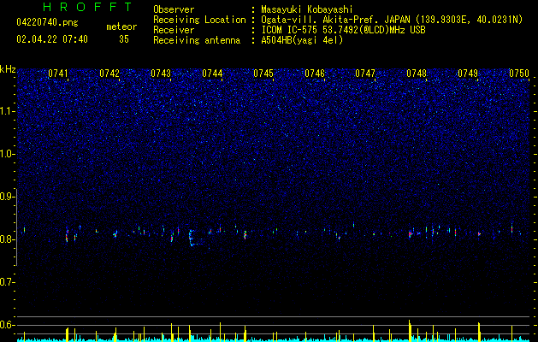538x342 pixels.
Task: Click the 0741 time marker
Action: tap(58, 74)
